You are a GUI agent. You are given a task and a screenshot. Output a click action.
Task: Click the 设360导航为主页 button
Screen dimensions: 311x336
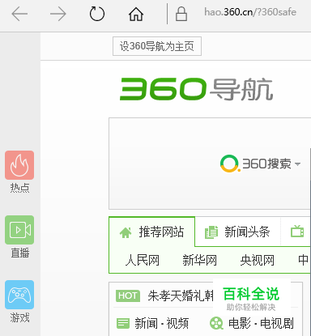(x=157, y=46)
